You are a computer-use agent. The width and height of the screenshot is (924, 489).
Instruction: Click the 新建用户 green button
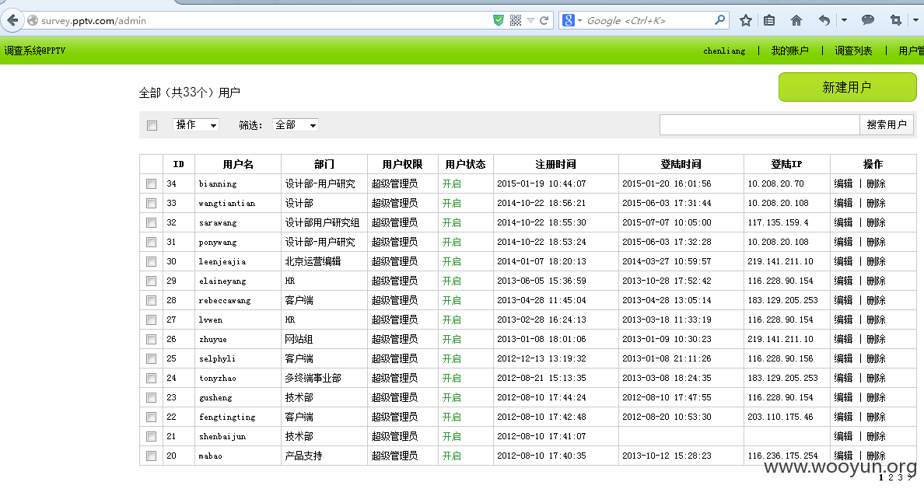(x=848, y=87)
